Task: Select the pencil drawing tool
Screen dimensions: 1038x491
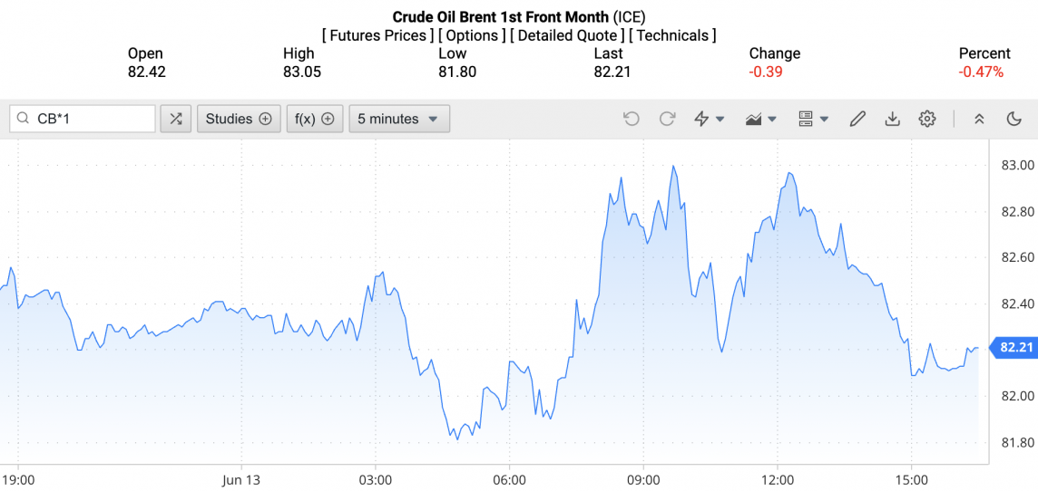Action: point(857,119)
